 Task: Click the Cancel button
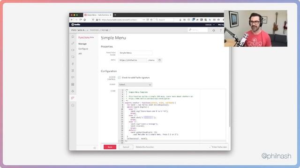click(126, 147)
